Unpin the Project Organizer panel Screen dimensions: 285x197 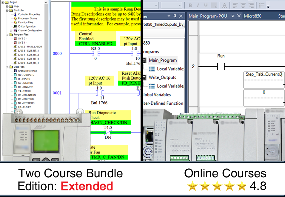[x=175, y=16]
